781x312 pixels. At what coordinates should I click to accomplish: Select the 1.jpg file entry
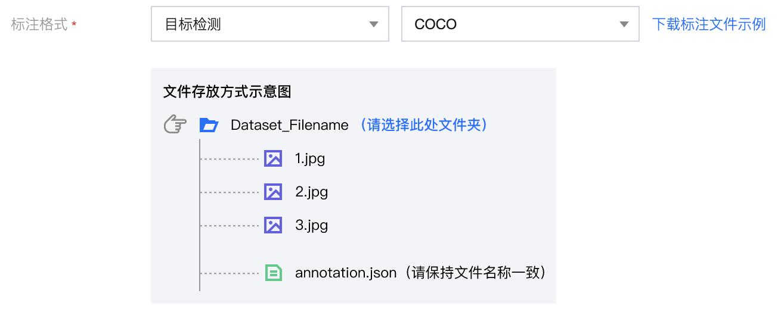coord(310,159)
